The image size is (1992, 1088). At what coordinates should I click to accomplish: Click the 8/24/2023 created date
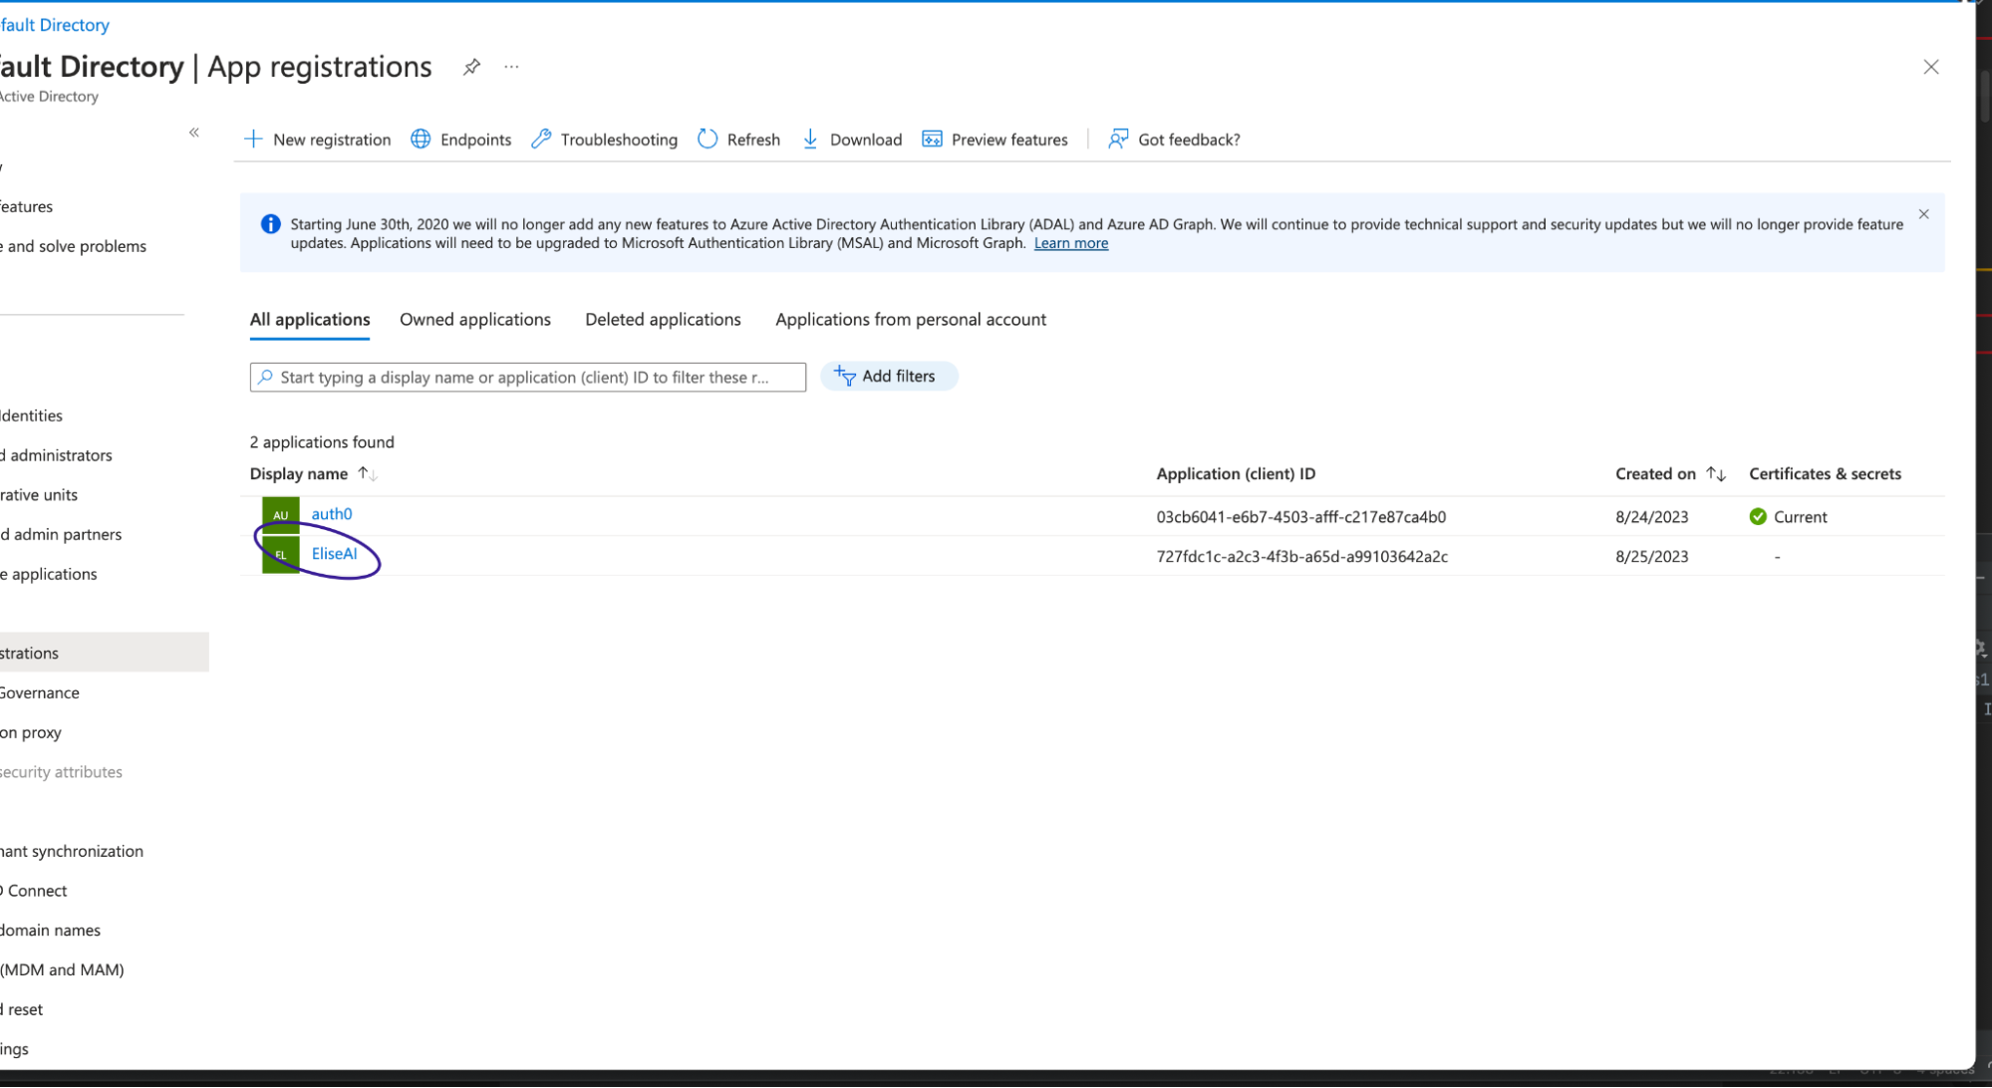pos(1651,517)
